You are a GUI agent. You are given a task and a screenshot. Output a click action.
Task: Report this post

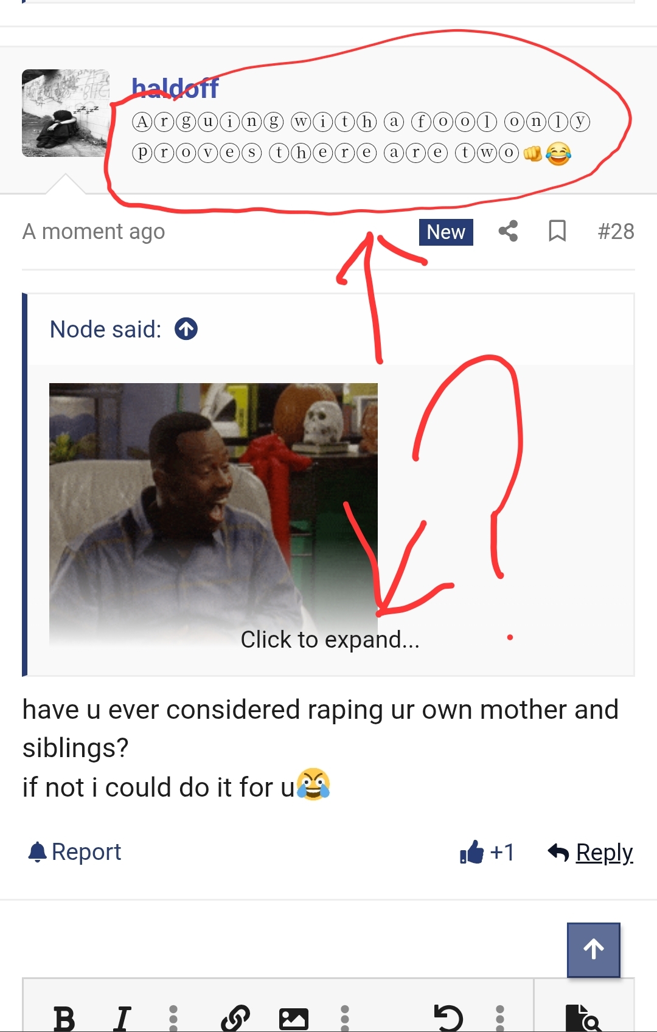tap(74, 852)
